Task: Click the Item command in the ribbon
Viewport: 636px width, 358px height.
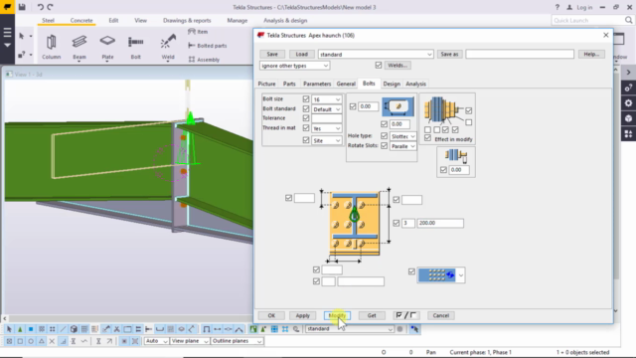Action: click(198, 32)
